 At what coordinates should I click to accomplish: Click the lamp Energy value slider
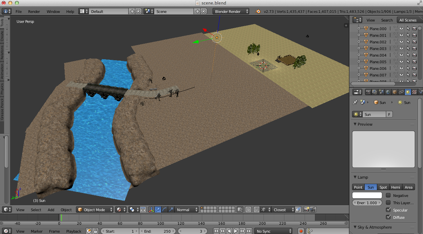tap(367, 203)
